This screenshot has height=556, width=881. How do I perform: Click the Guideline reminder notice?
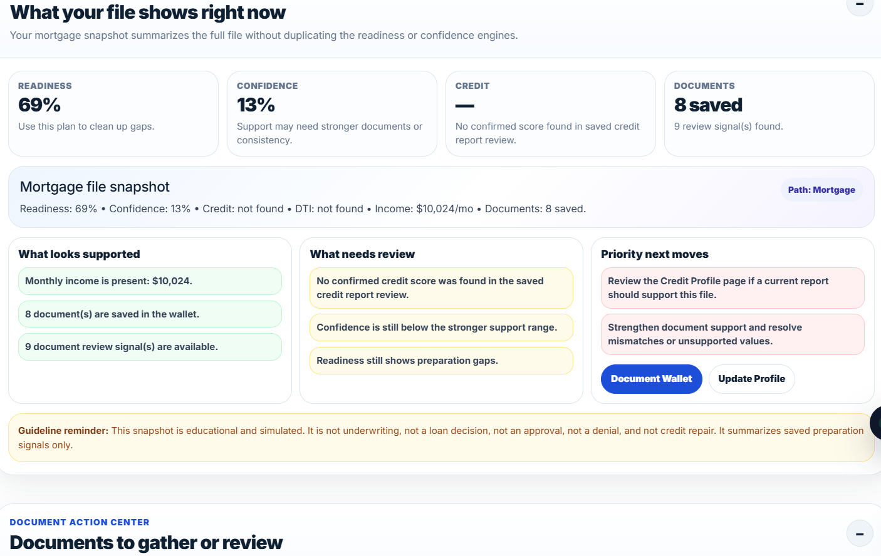[441, 438]
